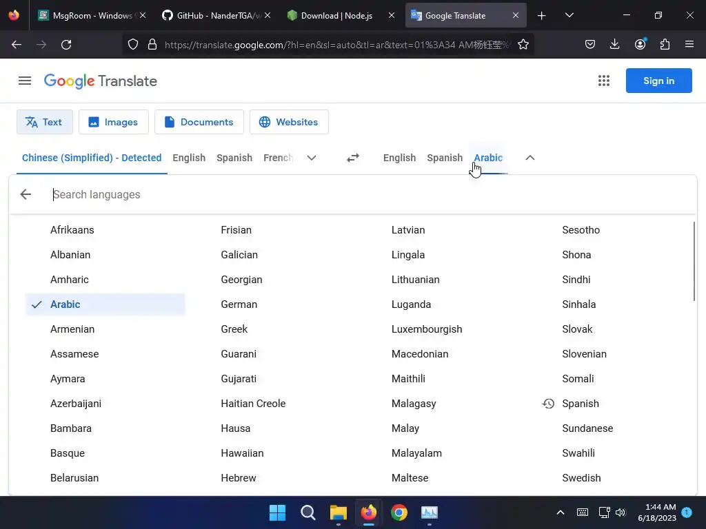Open the Firefox application menu

[689, 45]
